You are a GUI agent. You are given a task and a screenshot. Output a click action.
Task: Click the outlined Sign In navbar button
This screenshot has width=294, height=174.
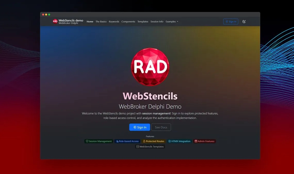(x=231, y=22)
